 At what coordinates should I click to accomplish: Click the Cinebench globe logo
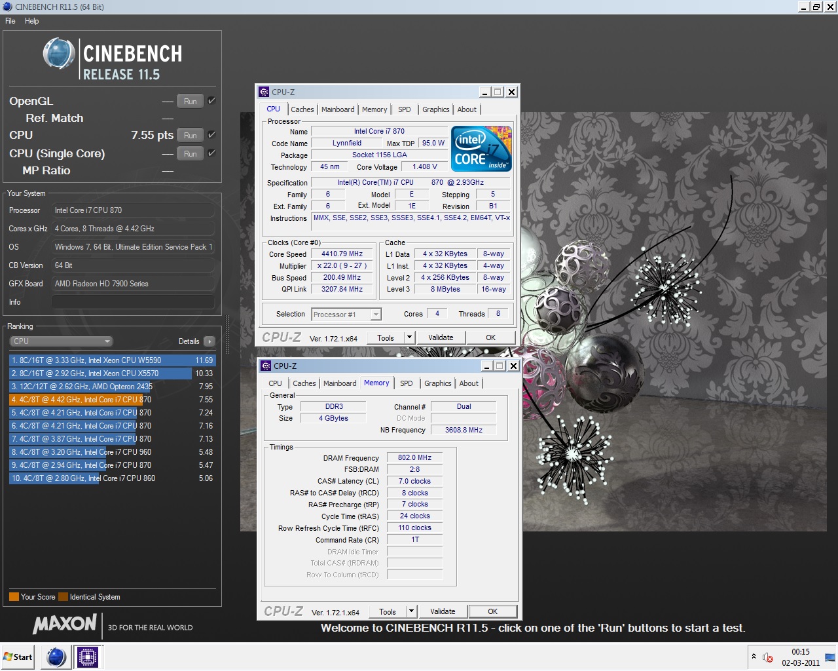[x=59, y=54]
